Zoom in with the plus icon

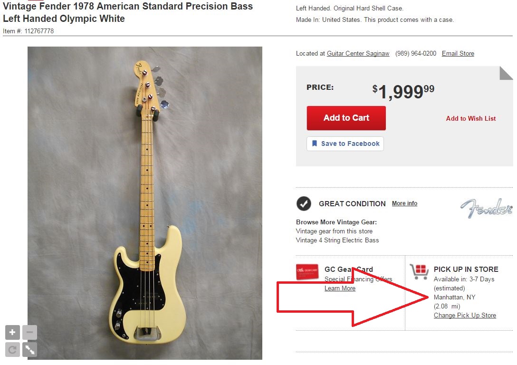pos(12,332)
